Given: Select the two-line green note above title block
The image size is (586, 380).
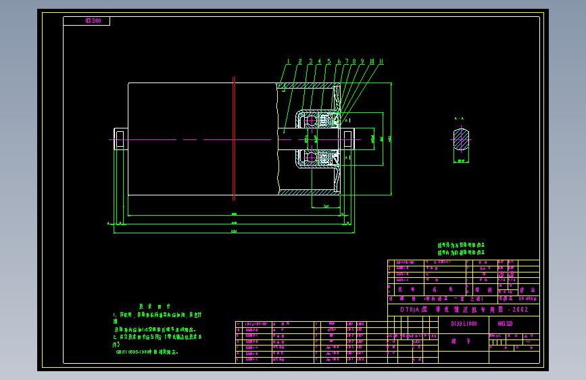Looking at the screenshot, I should (461, 249).
